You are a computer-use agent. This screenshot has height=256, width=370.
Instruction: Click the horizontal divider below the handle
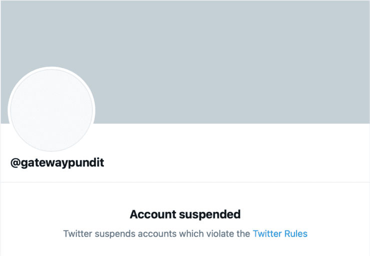[x=185, y=182]
